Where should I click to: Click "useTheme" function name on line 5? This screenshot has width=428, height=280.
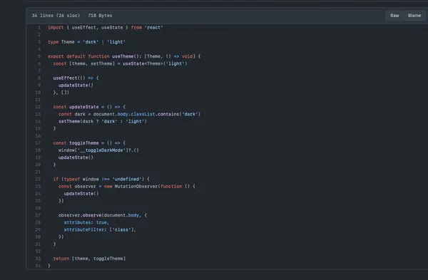[123, 56]
